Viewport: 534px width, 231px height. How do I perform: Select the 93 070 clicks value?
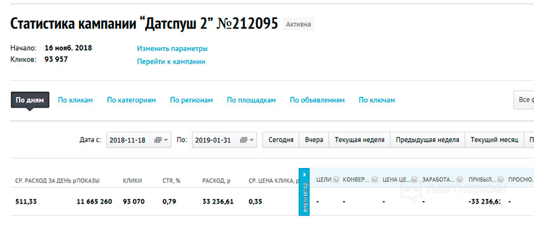pyautogui.click(x=133, y=201)
